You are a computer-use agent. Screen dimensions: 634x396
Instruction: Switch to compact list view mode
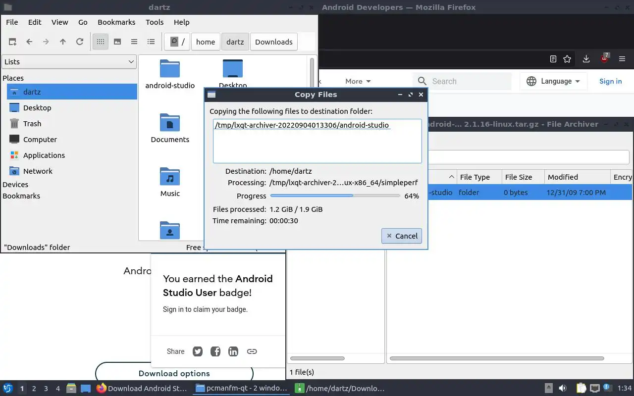click(134, 42)
